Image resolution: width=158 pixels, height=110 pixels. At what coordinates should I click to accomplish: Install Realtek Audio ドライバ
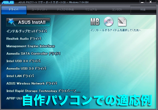coord(24,39)
